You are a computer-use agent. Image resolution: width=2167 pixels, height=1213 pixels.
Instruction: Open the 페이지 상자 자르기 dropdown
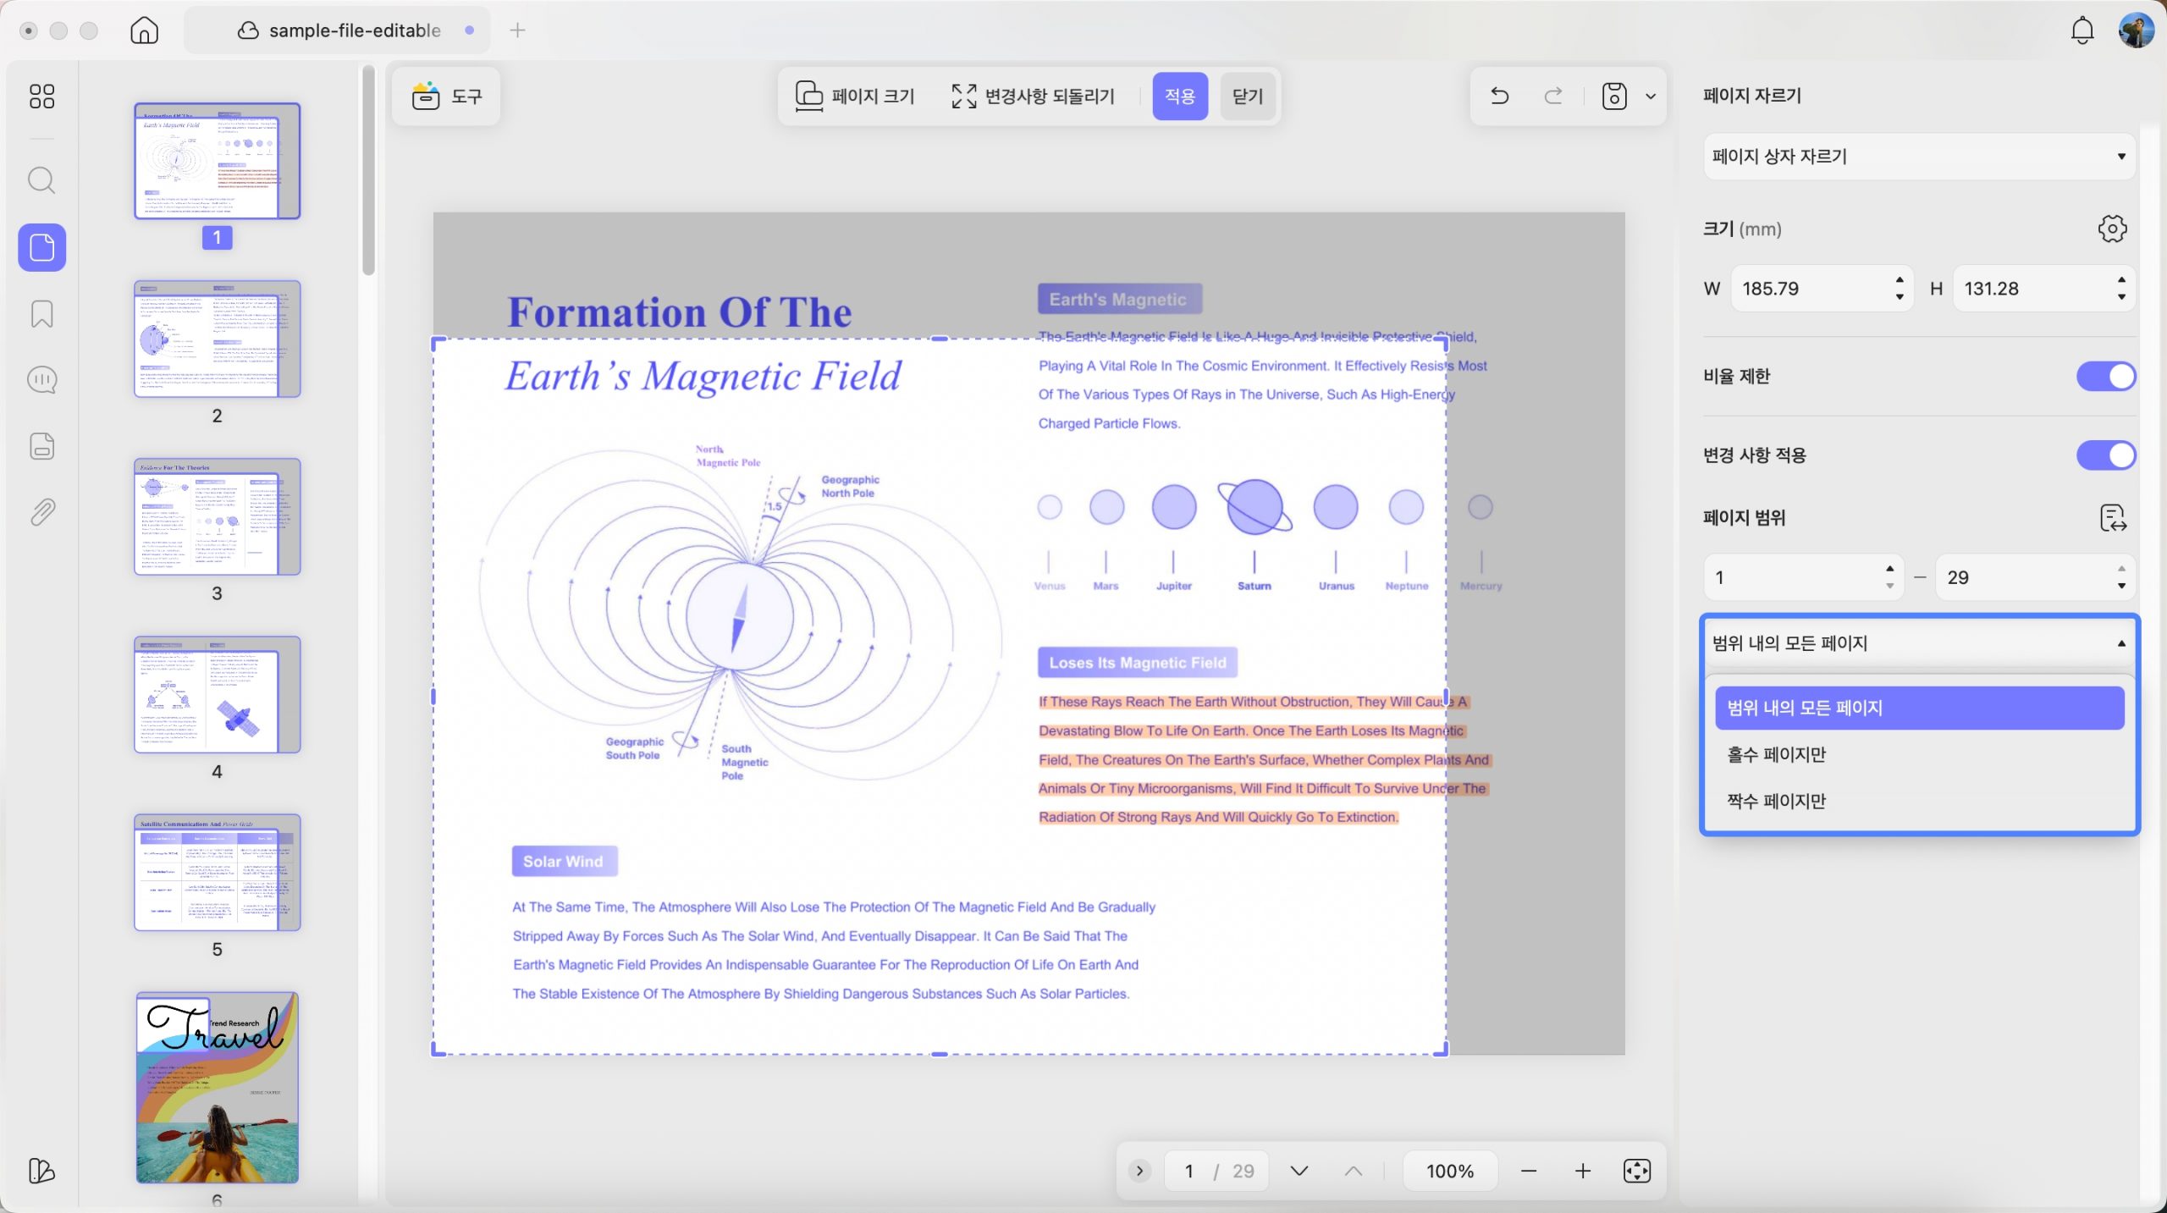pyautogui.click(x=1919, y=157)
